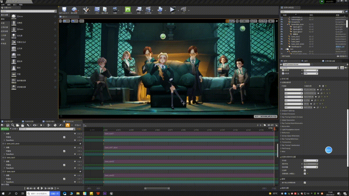Screen dimensions: 349x196
Task: Open Adobe After Effects from the taskbar
Action: (105, 193)
